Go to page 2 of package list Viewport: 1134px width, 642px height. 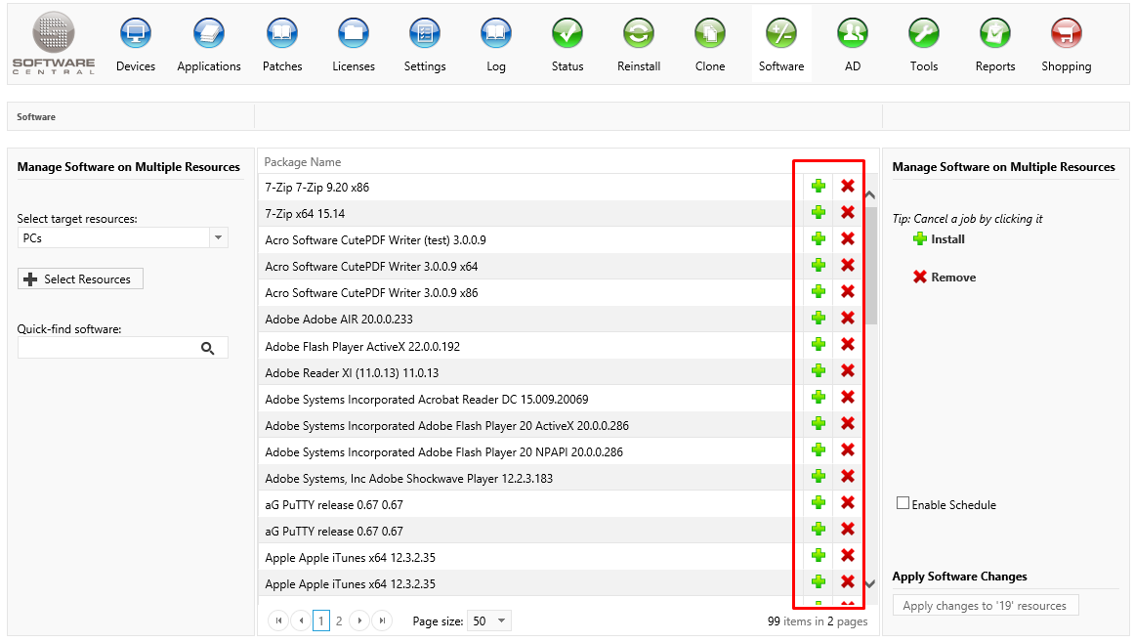[x=339, y=621]
